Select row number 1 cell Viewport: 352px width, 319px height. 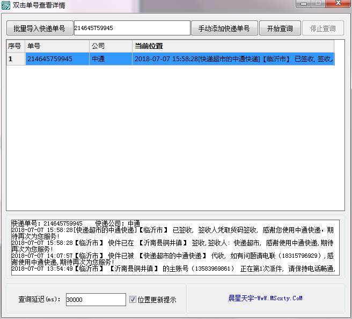(x=15, y=59)
